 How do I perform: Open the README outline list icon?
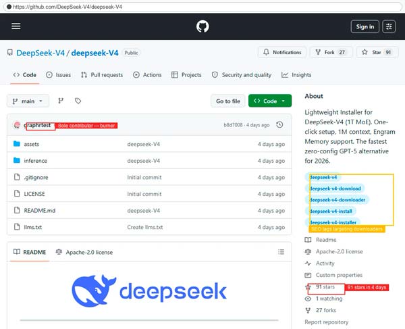281,252
